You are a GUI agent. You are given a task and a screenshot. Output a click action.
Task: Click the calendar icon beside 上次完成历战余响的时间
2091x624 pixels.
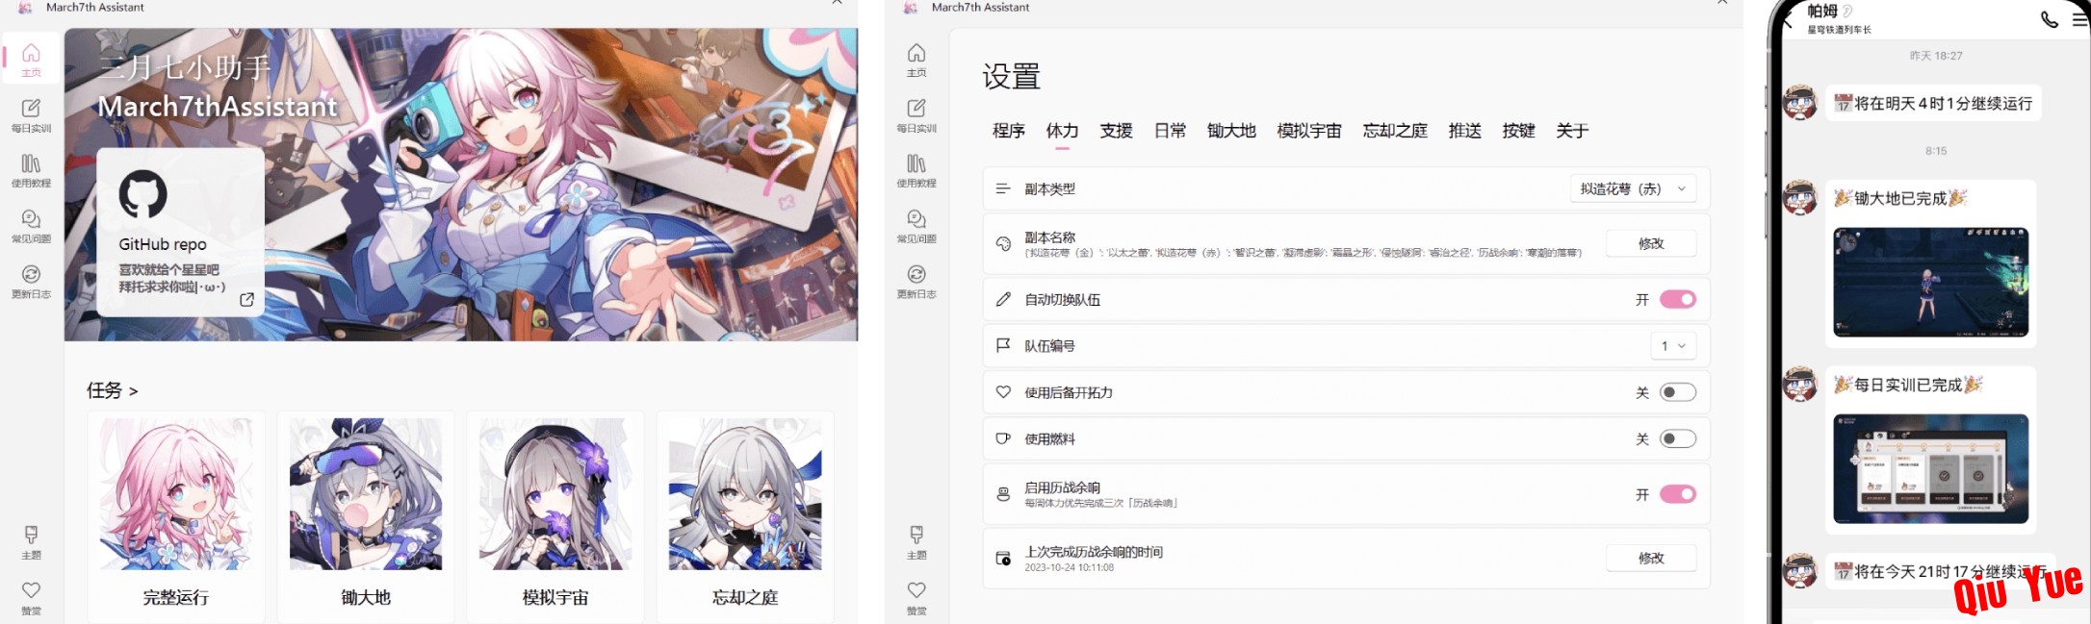pyautogui.click(x=1003, y=558)
